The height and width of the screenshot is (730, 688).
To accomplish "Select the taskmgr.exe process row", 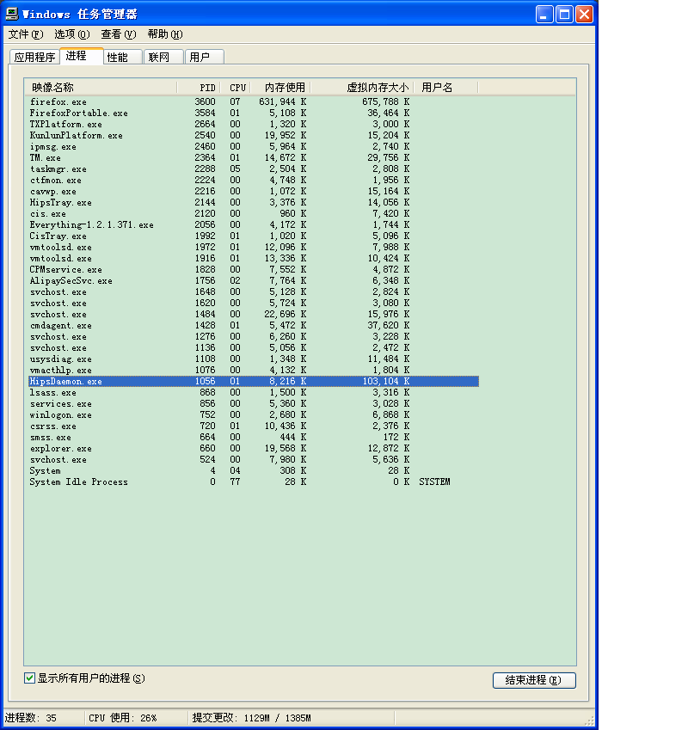I will (58, 169).
